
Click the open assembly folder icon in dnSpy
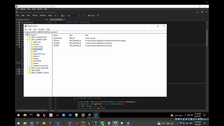pyautogui.click(x=62, y=15)
